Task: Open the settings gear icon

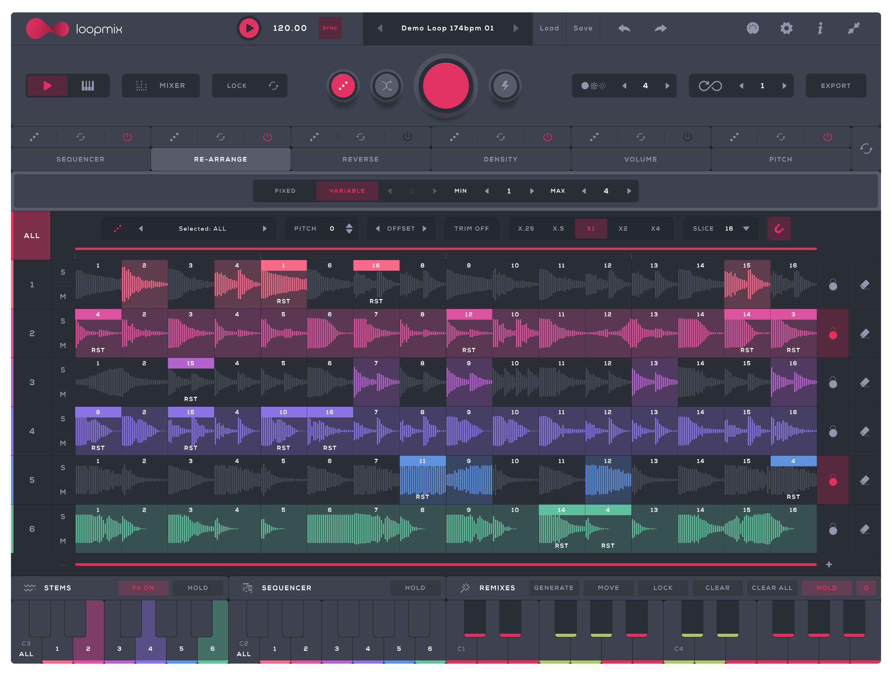Action: tap(786, 28)
